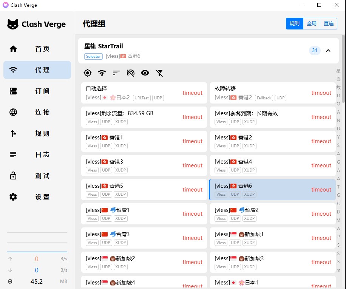
Task: Select the 香港1 proxy node
Action: (144, 141)
